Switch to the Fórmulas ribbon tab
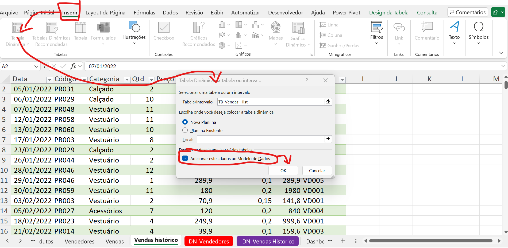 (144, 13)
